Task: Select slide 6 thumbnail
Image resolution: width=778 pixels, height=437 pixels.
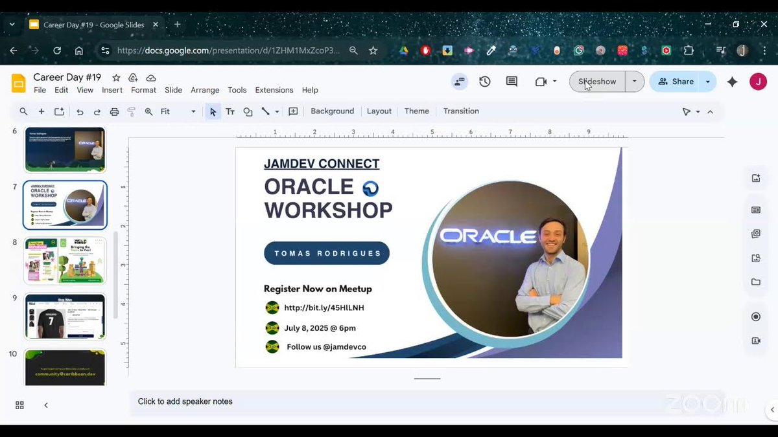Action: (65, 149)
